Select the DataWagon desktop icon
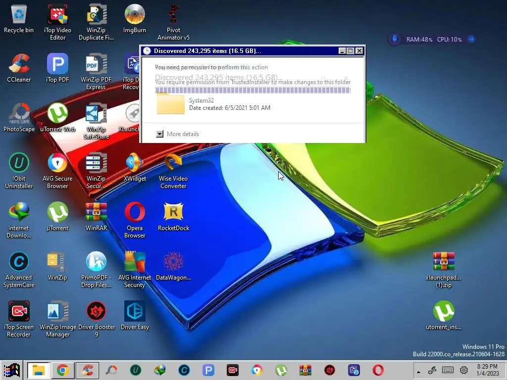The height and width of the screenshot is (380, 507). (173, 266)
